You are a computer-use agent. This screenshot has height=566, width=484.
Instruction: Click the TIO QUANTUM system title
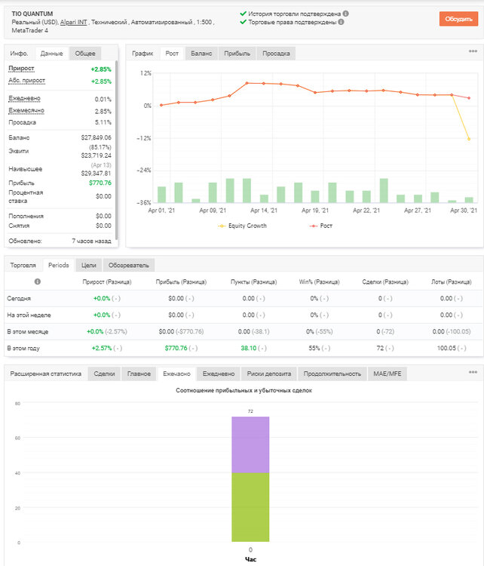[32, 14]
